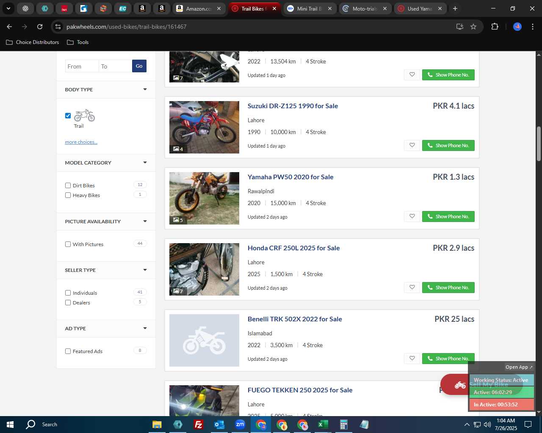Screen dimensions: 542x433
Task: View site information icon beside the URL
Action: click(x=58, y=27)
